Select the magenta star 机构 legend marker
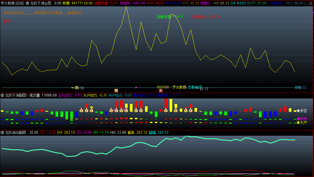 coord(298,119)
